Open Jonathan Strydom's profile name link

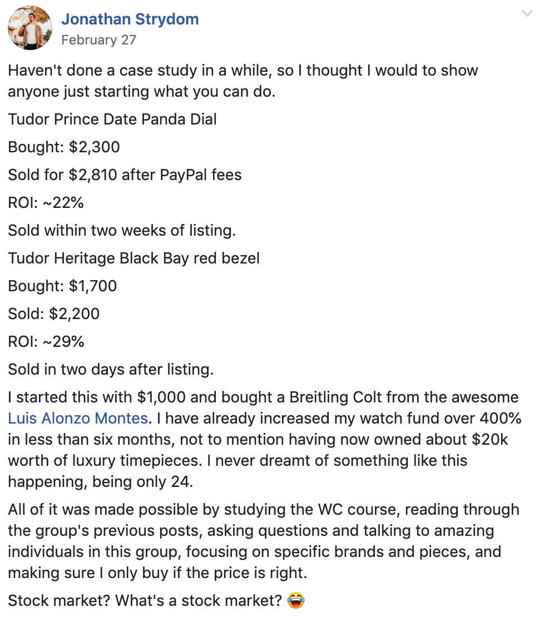[130, 19]
